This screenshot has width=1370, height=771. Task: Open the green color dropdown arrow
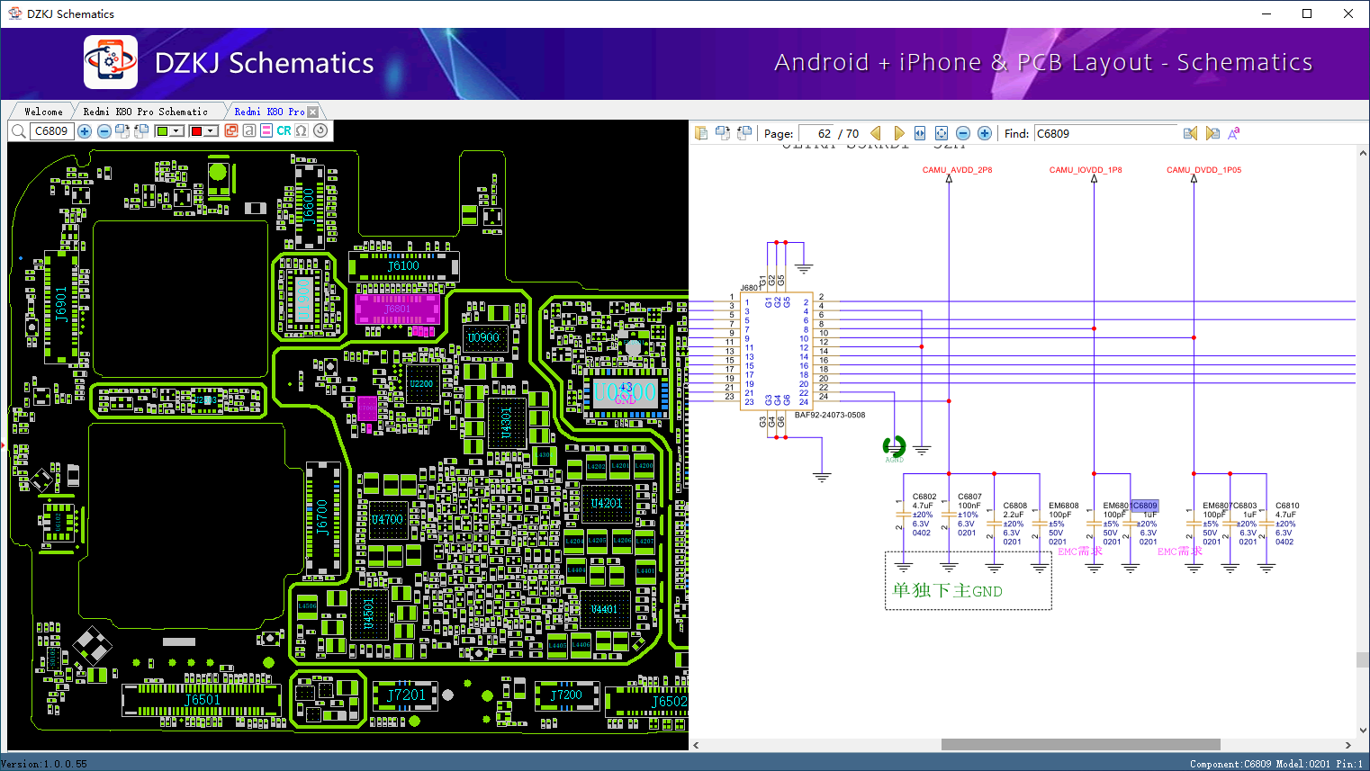[x=176, y=131]
